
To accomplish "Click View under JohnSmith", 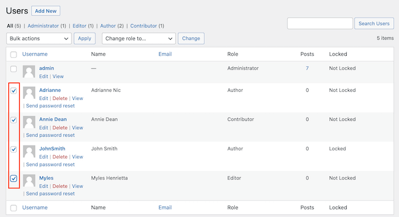I will coord(77,157).
